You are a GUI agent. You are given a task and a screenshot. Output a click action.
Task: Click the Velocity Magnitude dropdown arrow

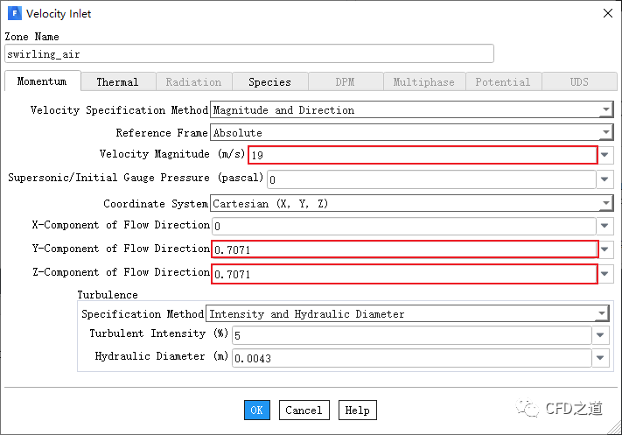pos(605,156)
